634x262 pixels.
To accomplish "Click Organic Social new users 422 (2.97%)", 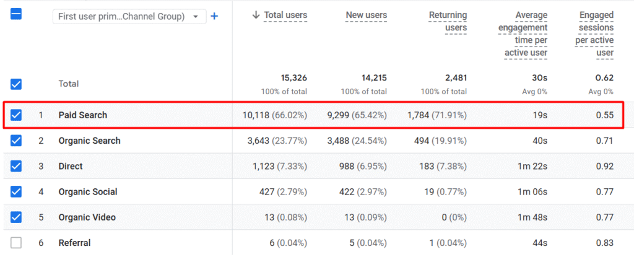I will 363,191.
